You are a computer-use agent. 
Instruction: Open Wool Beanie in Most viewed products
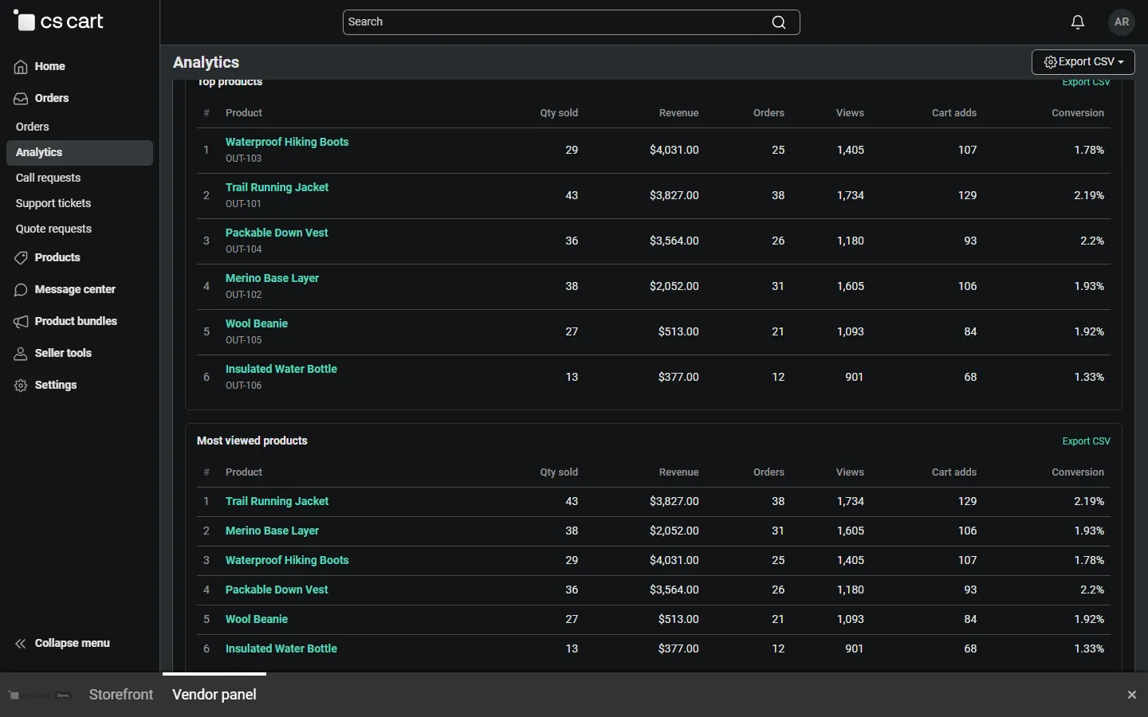click(x=257, y=620)
